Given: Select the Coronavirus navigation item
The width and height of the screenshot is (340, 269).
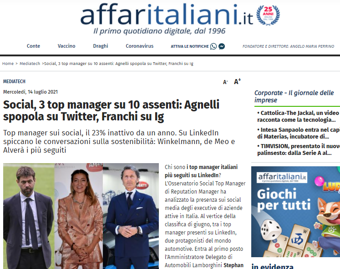Looking at the screenshot, I should pos(139,46).
